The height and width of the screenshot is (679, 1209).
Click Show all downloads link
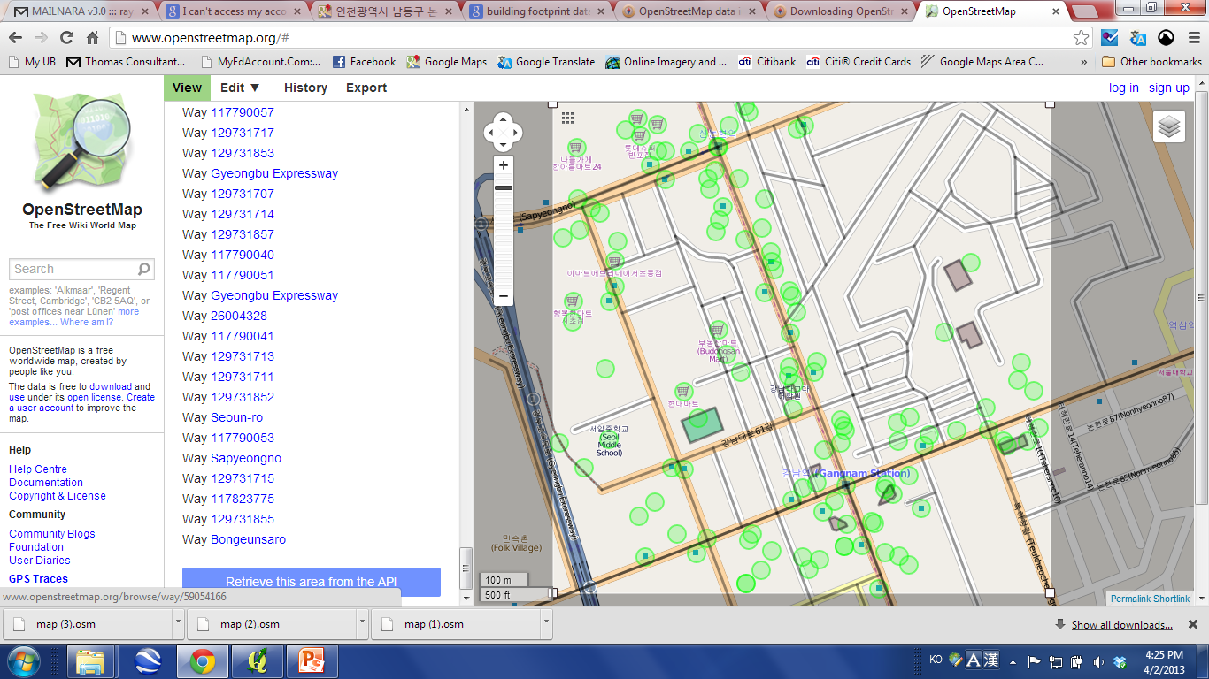(1122, 625)
